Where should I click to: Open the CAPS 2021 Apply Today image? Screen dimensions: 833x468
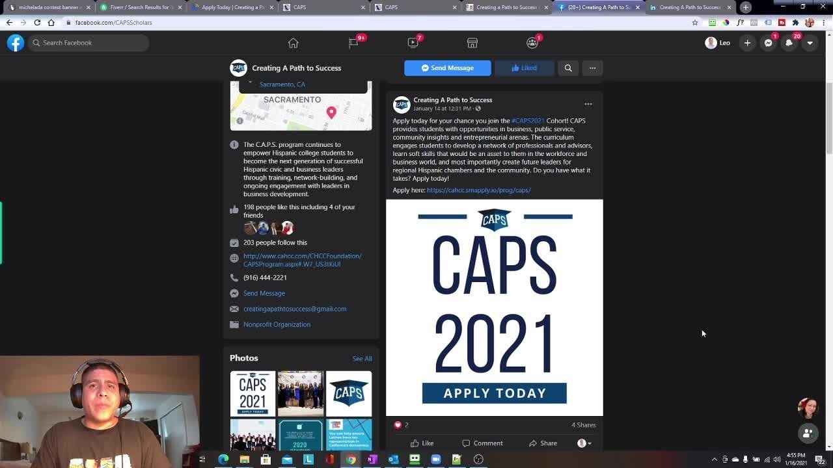tap(495, 307)
